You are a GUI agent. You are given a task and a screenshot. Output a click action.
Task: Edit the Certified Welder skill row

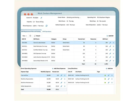pos(110,50)
